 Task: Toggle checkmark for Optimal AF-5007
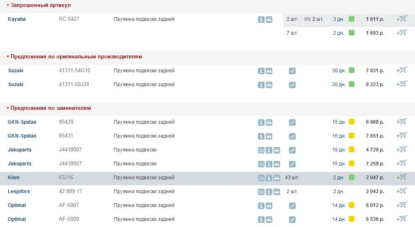click(292, 206)
